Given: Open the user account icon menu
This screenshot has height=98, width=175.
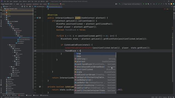Looking at the screenshot, I should tap(116, 4).
